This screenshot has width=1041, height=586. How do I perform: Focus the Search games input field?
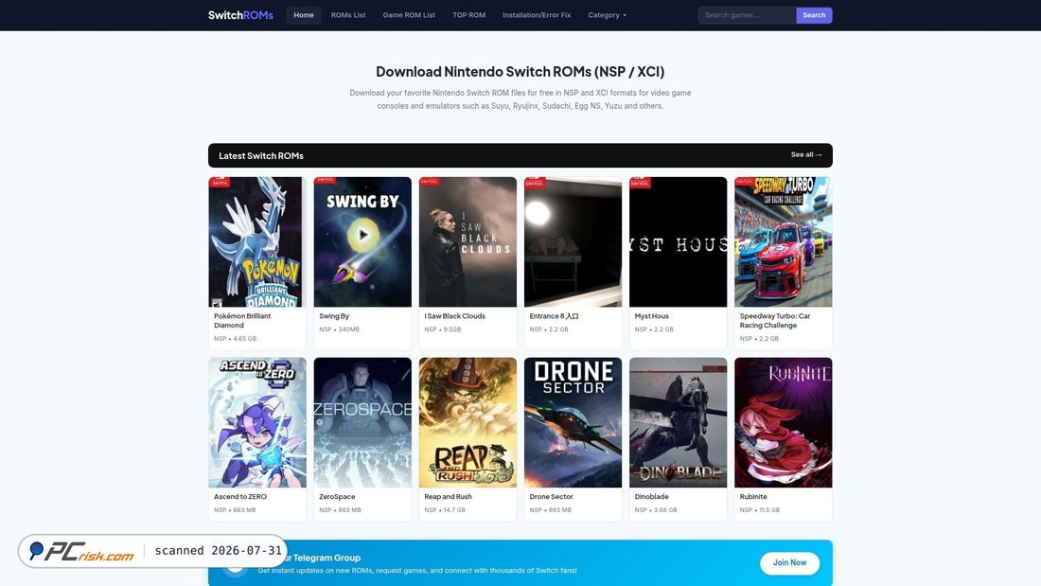[x=747, y=15]
